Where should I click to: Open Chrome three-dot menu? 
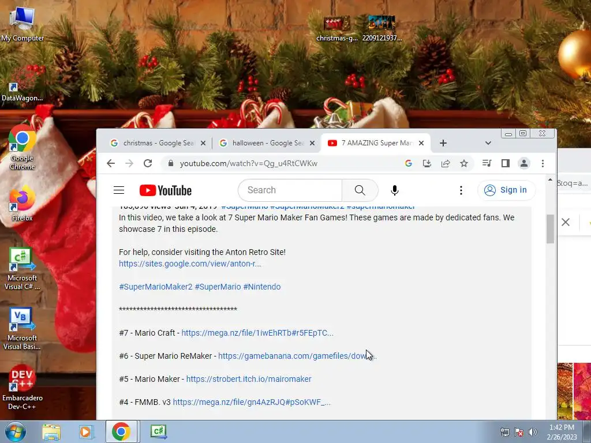point(543,163)
